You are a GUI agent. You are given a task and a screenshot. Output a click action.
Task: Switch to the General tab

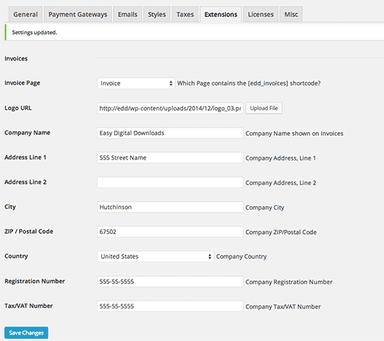[26, 14]
